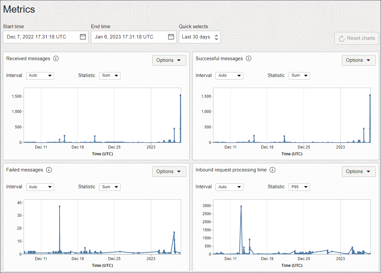This screenshot has width=381, height=273.
Task: Change the P95 statistic dropdown
Action: click(299, 187)
